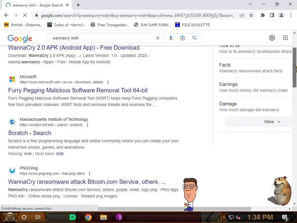
Task: Open the tab search chevron
Action: tap(250, 4)
